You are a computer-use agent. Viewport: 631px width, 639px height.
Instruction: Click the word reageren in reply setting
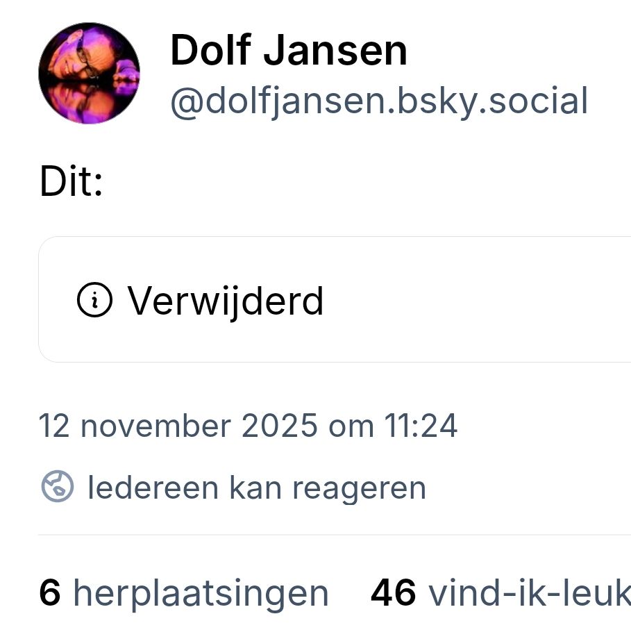(x=360, y=489)
